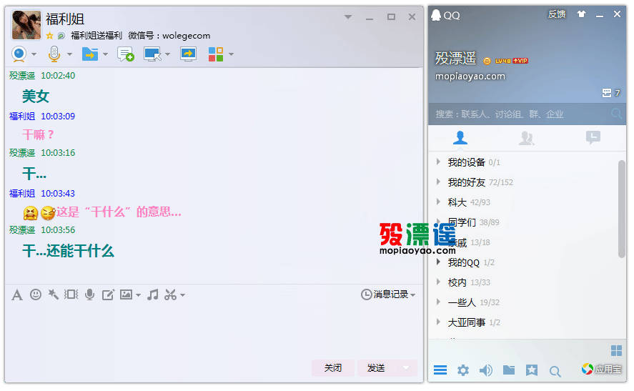This screenshot has width=634, height=391.
Task: Create a discussion group from chat
Action: click(x=125, y=54)
